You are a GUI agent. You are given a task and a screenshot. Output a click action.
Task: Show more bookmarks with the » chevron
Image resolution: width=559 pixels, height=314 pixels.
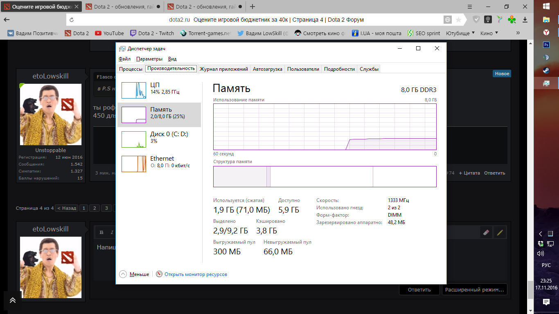click(x=518, y=33)
